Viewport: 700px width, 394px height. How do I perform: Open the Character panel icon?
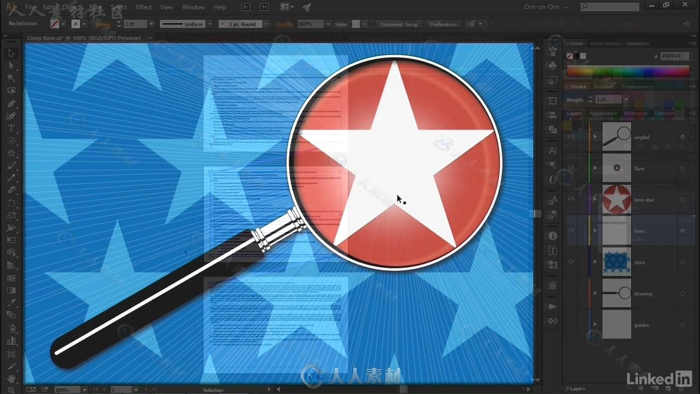click(552, 151)
